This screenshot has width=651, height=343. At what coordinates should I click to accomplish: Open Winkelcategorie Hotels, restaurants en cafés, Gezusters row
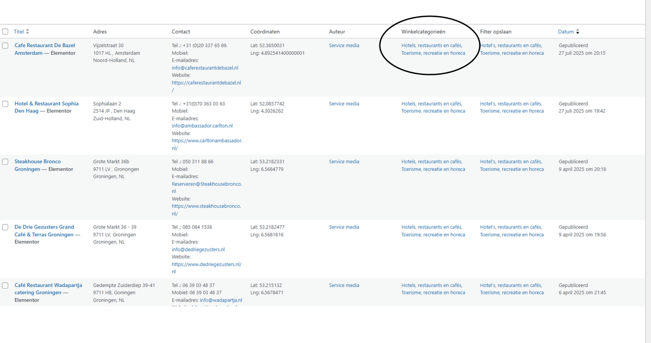(432, 227)
